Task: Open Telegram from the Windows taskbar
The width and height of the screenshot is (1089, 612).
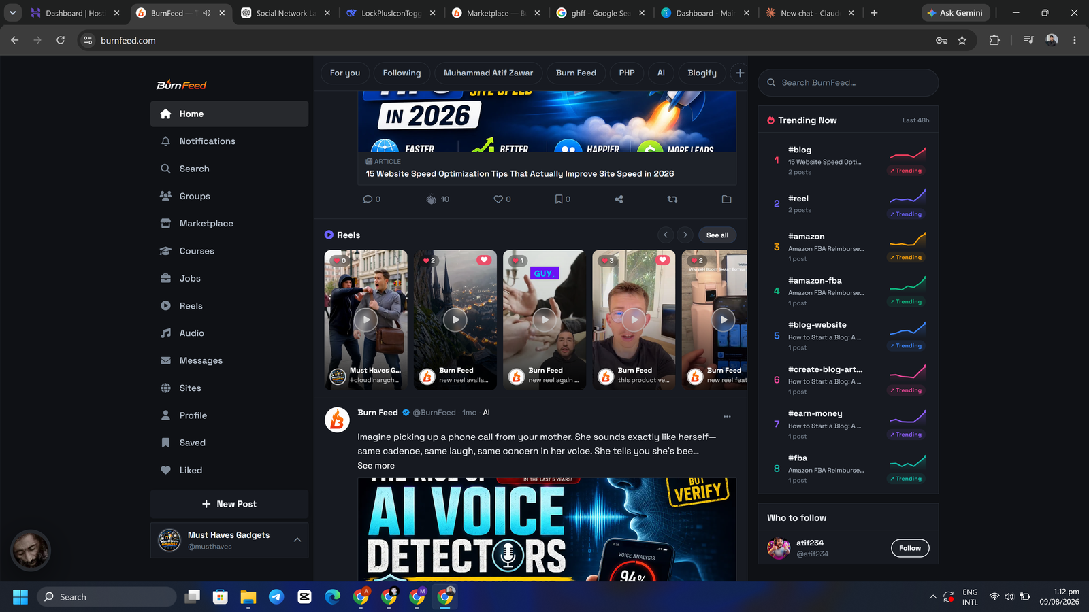Action: pos(276,597)
